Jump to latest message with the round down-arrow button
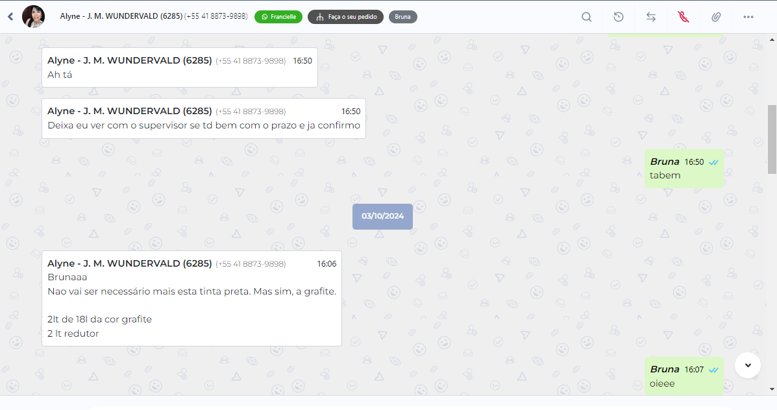777x410 pixels. coord(748,365)
